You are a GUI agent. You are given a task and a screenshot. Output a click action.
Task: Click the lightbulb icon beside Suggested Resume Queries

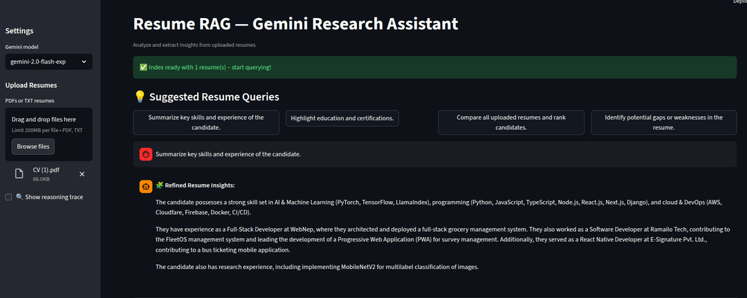(x=140, y=97)
